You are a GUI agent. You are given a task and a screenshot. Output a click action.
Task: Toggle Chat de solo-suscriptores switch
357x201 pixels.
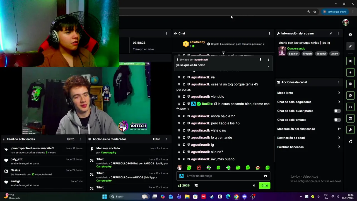pos(337,111)
